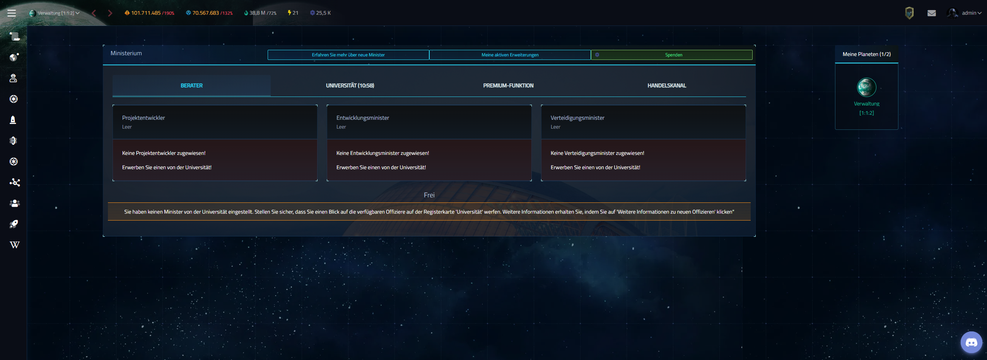Viewport: 987px width, 360px height.
Task: Expand the Verwaltung [1:1:2] planet dropdown
Action: (55, 13)
